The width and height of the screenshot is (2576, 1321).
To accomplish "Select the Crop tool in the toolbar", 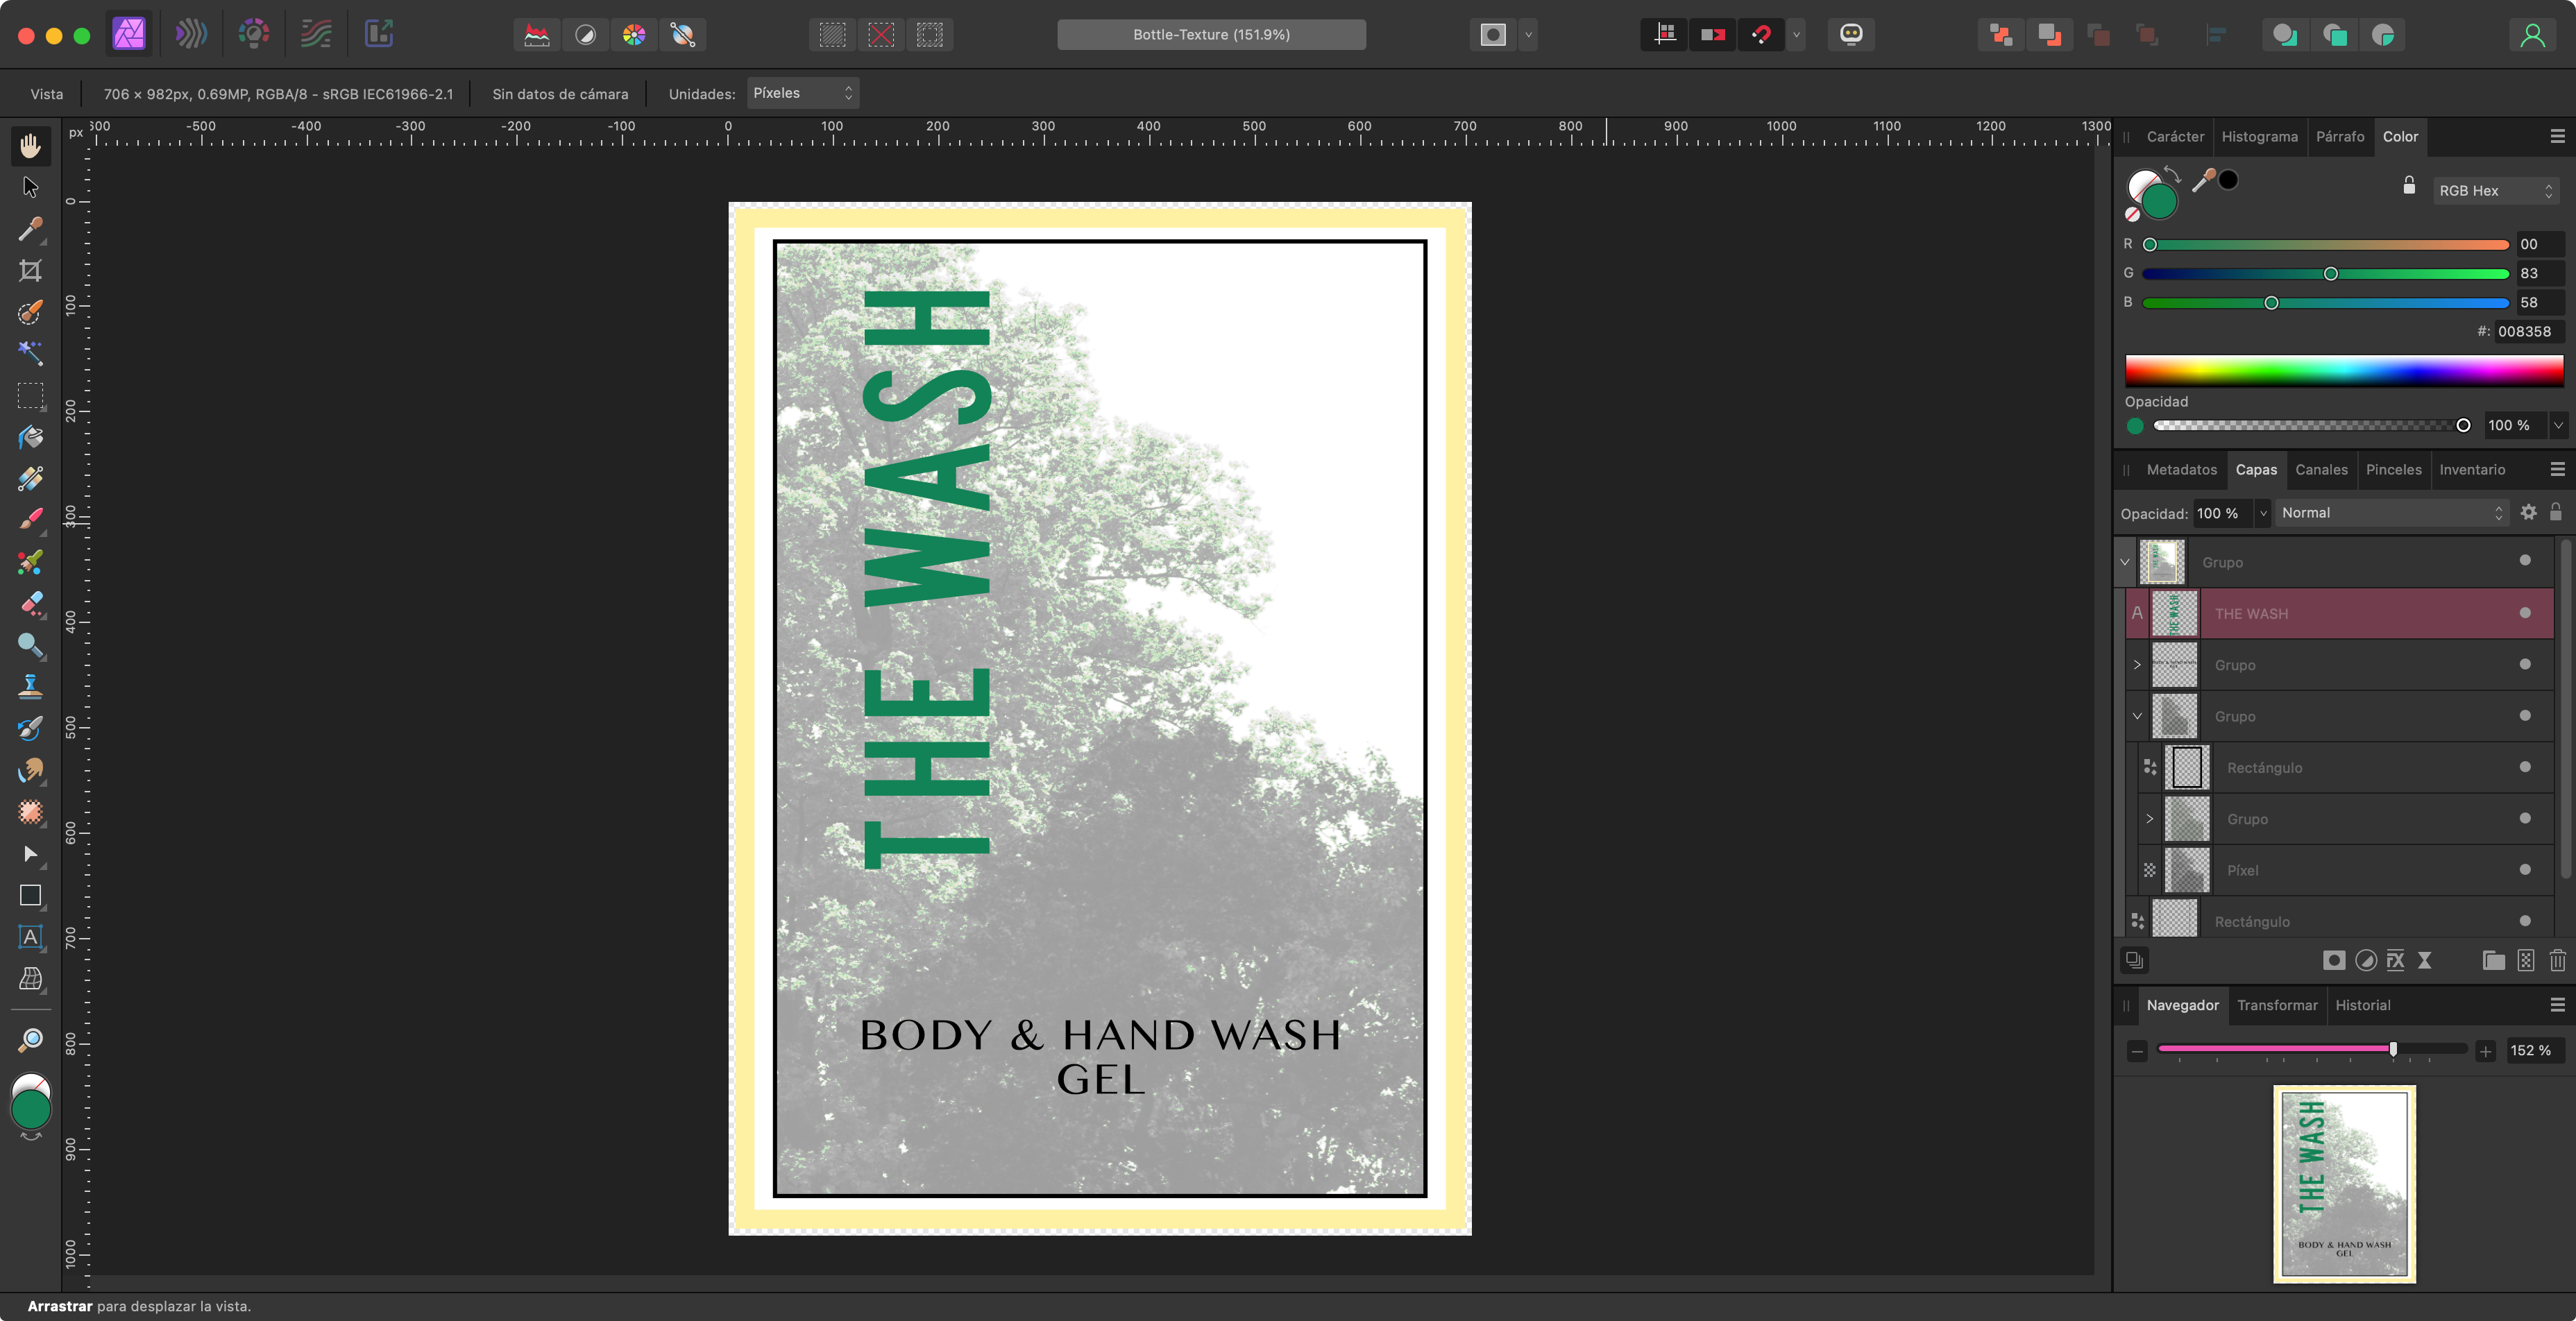I will coord(30,271).
